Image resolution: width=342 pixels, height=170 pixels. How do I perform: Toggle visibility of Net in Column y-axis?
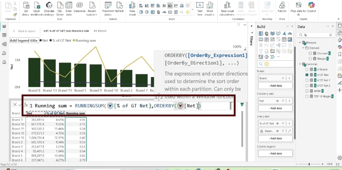(278, 101)
